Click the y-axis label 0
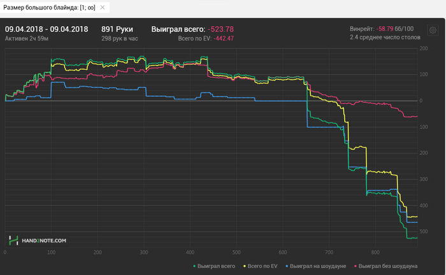This screenshot has height=275, width=446. coord(421,100)
